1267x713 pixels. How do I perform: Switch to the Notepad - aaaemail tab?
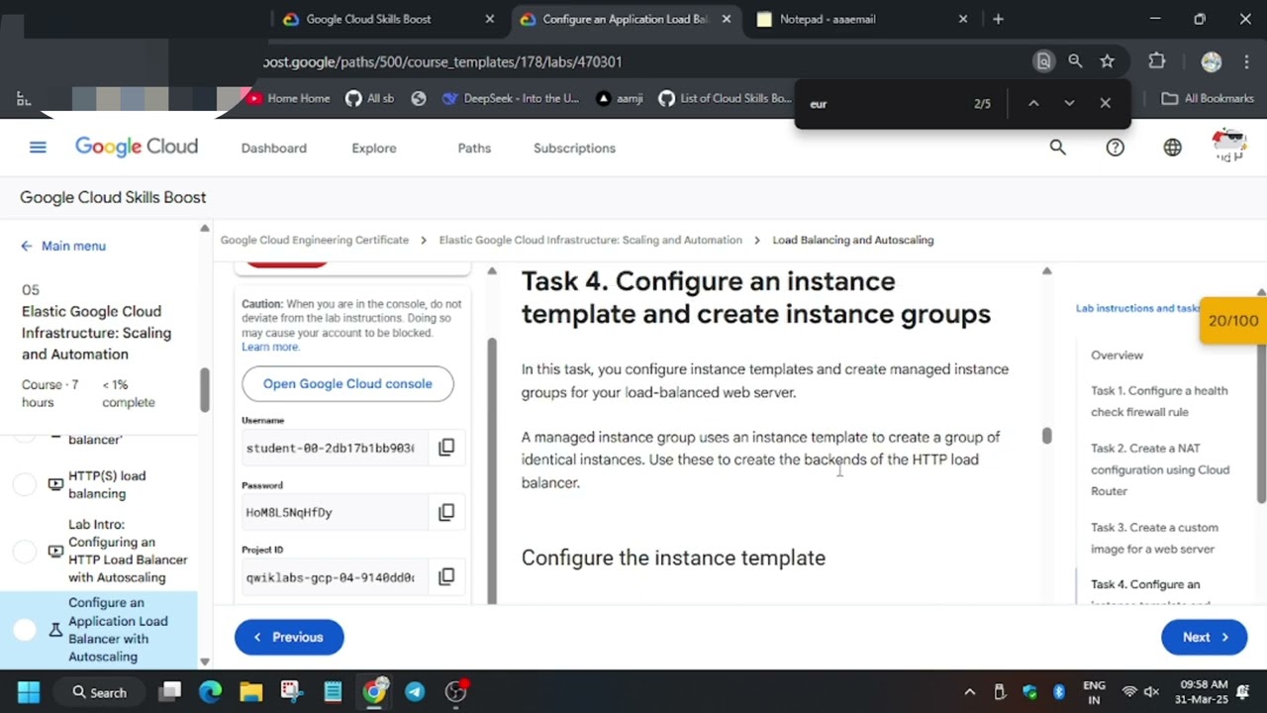pyautogui.click(x=861, y=19)
